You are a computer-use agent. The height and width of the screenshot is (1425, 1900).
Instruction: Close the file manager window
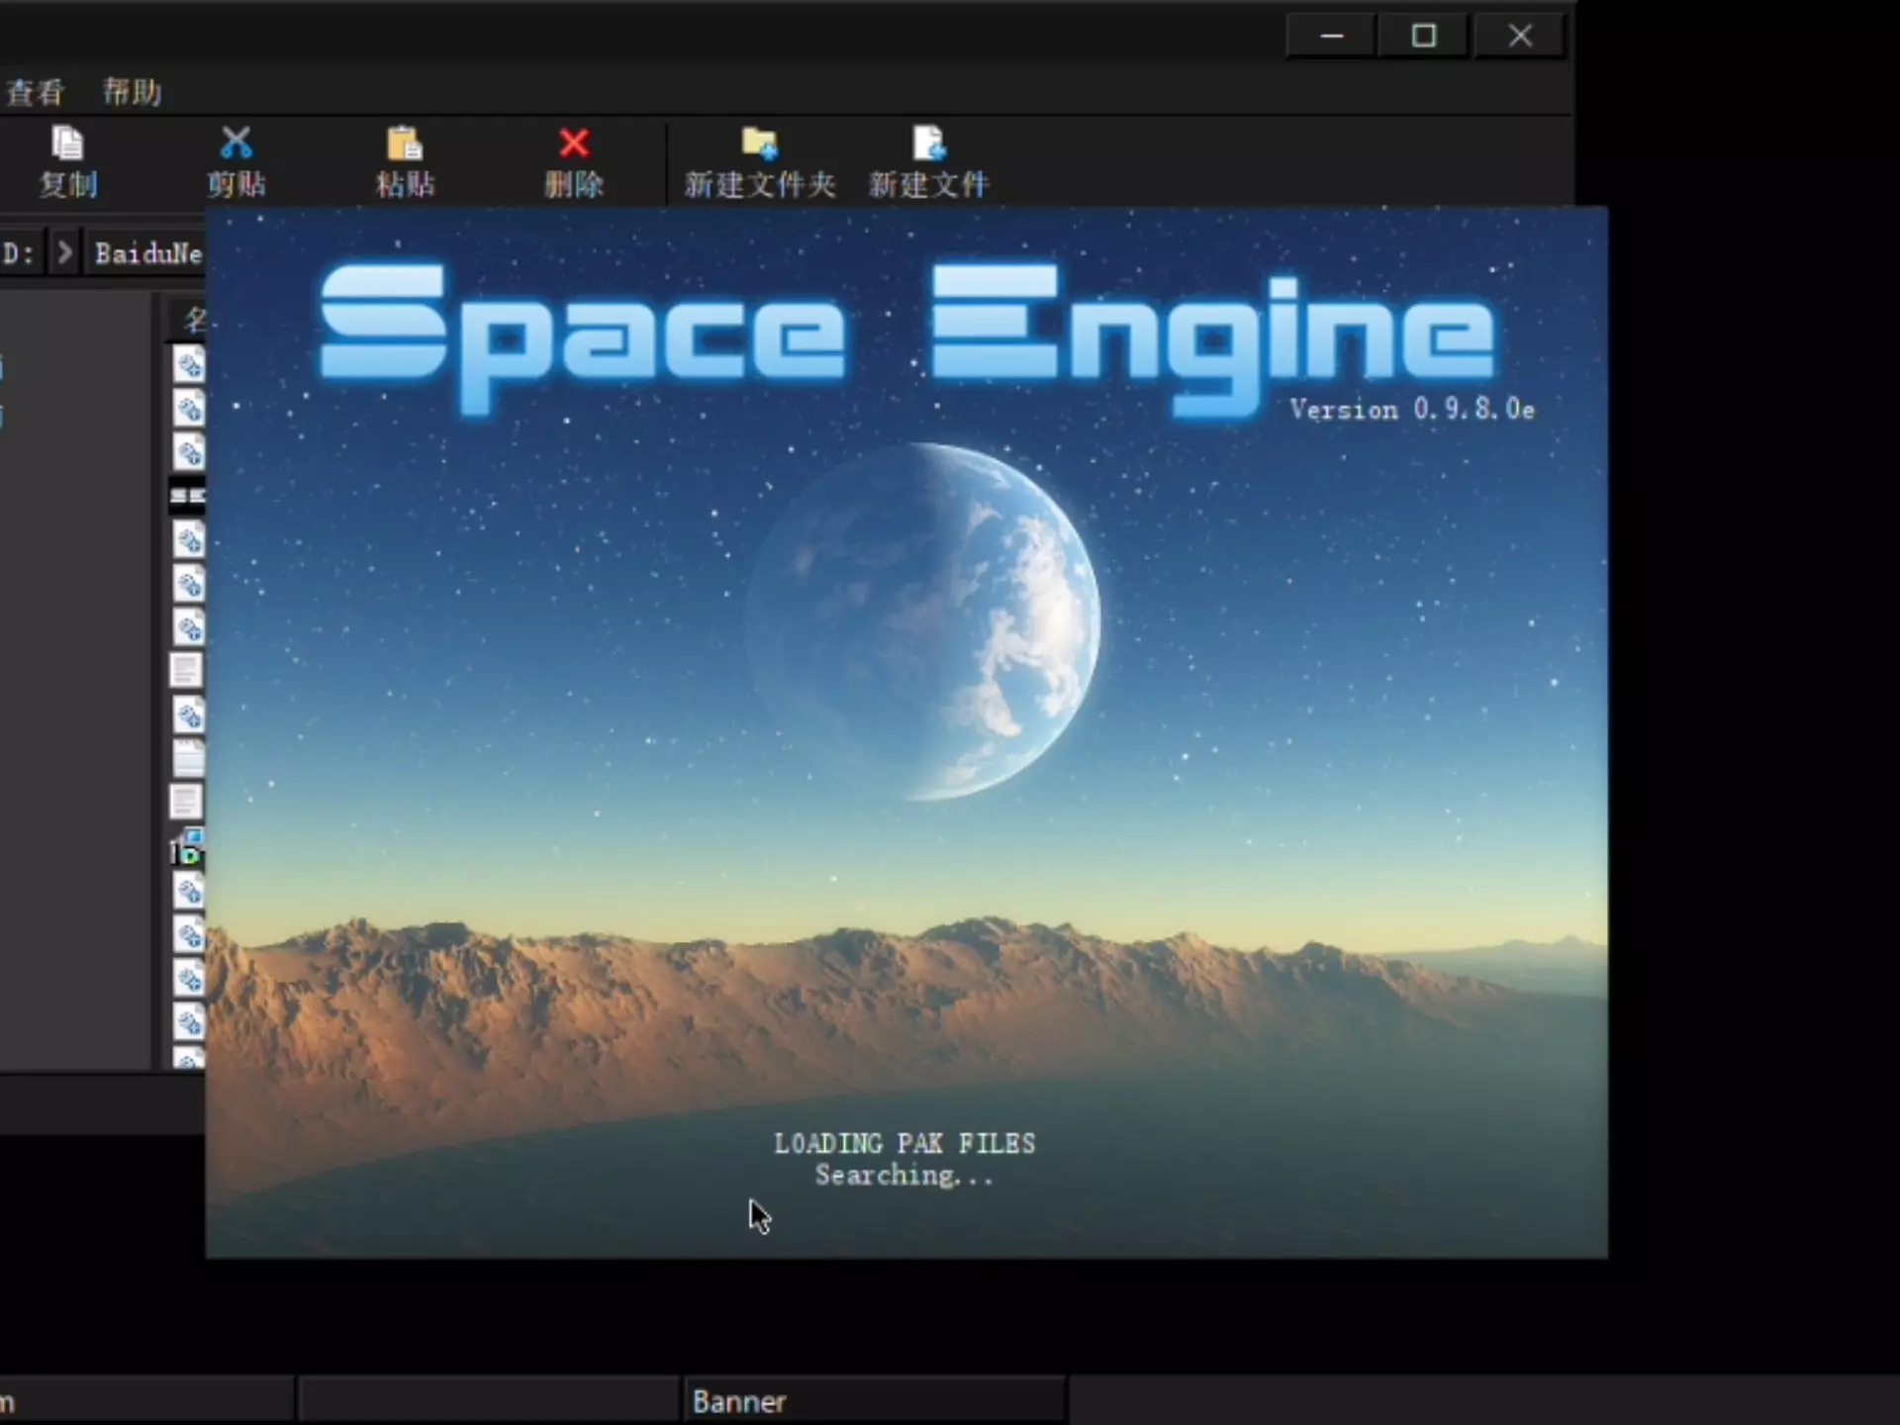1520,37
